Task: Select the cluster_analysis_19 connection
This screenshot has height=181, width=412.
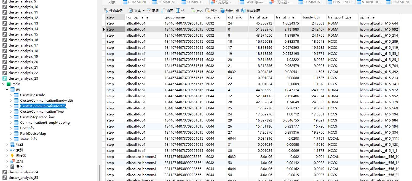Action: pos(23,56)
